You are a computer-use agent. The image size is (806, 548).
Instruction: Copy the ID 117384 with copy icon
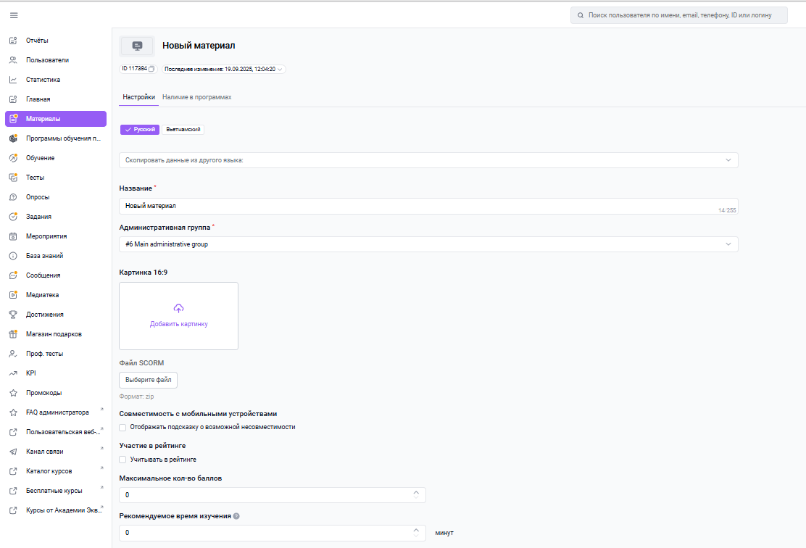(x=151, y=69)
